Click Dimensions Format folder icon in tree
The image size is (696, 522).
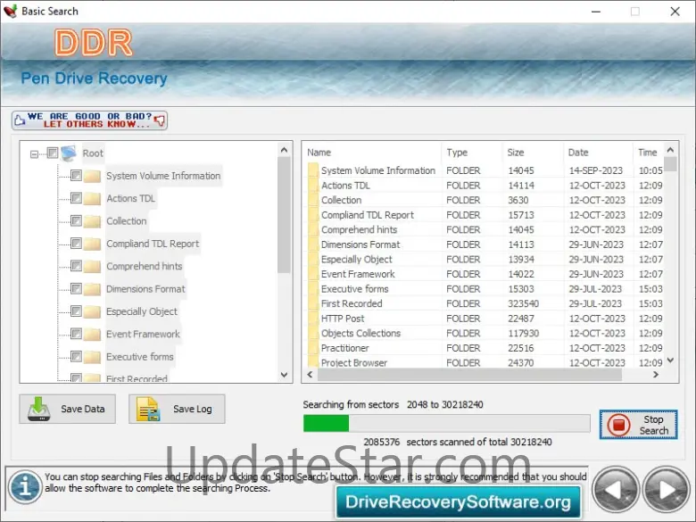pyautogui.click(x=92, y=289)
